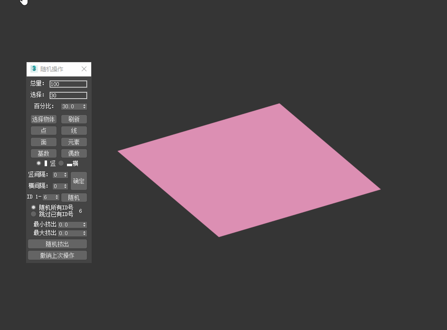This screenshot has height=330, width=447.
Task: Click the 随机 button
Action: [74, 198]
